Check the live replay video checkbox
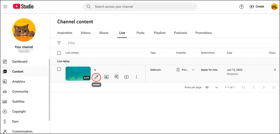 59,69
